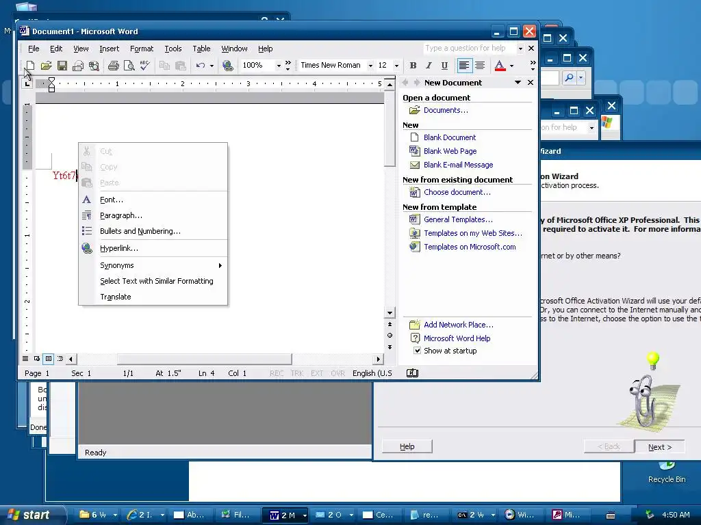Click the vertical scrollbar thumb
The height and width of the screenshot is (525, 701).
point(390,129)
